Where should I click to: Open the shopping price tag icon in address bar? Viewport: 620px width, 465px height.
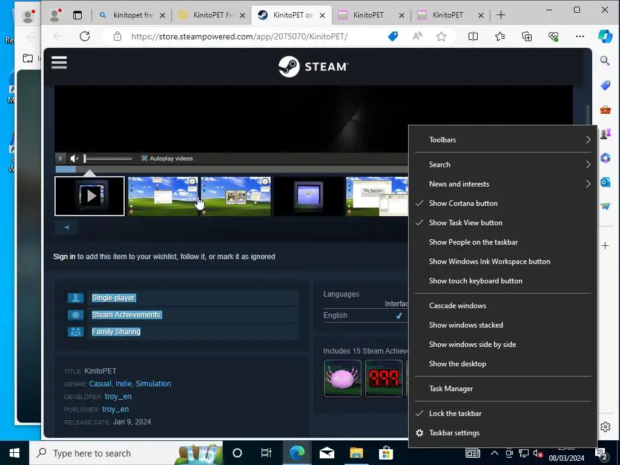(392, 36)
